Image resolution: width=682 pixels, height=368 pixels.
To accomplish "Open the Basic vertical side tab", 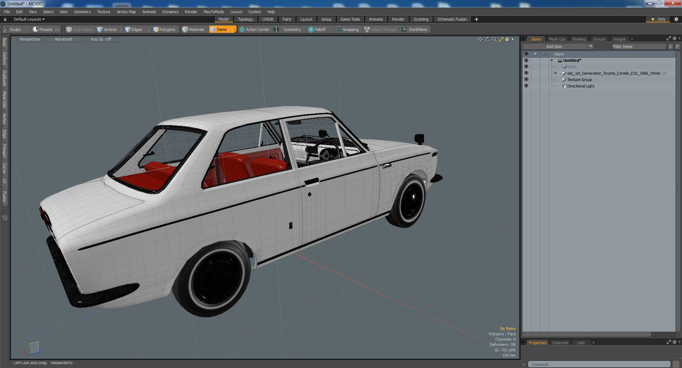I will coord(5,43).
